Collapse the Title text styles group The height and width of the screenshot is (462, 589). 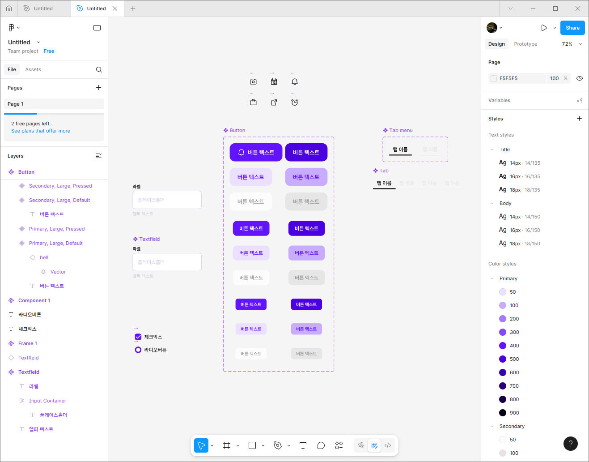tap(492, 150)
